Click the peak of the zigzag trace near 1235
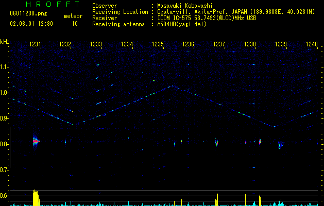Screen dimensions: 324x206 [172, 87]
